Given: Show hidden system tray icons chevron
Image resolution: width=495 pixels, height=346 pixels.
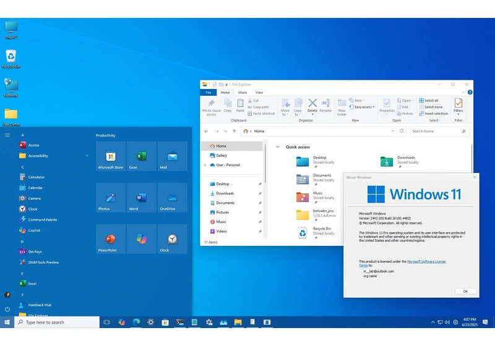Looking at the screenshot, I should [433, 322].
